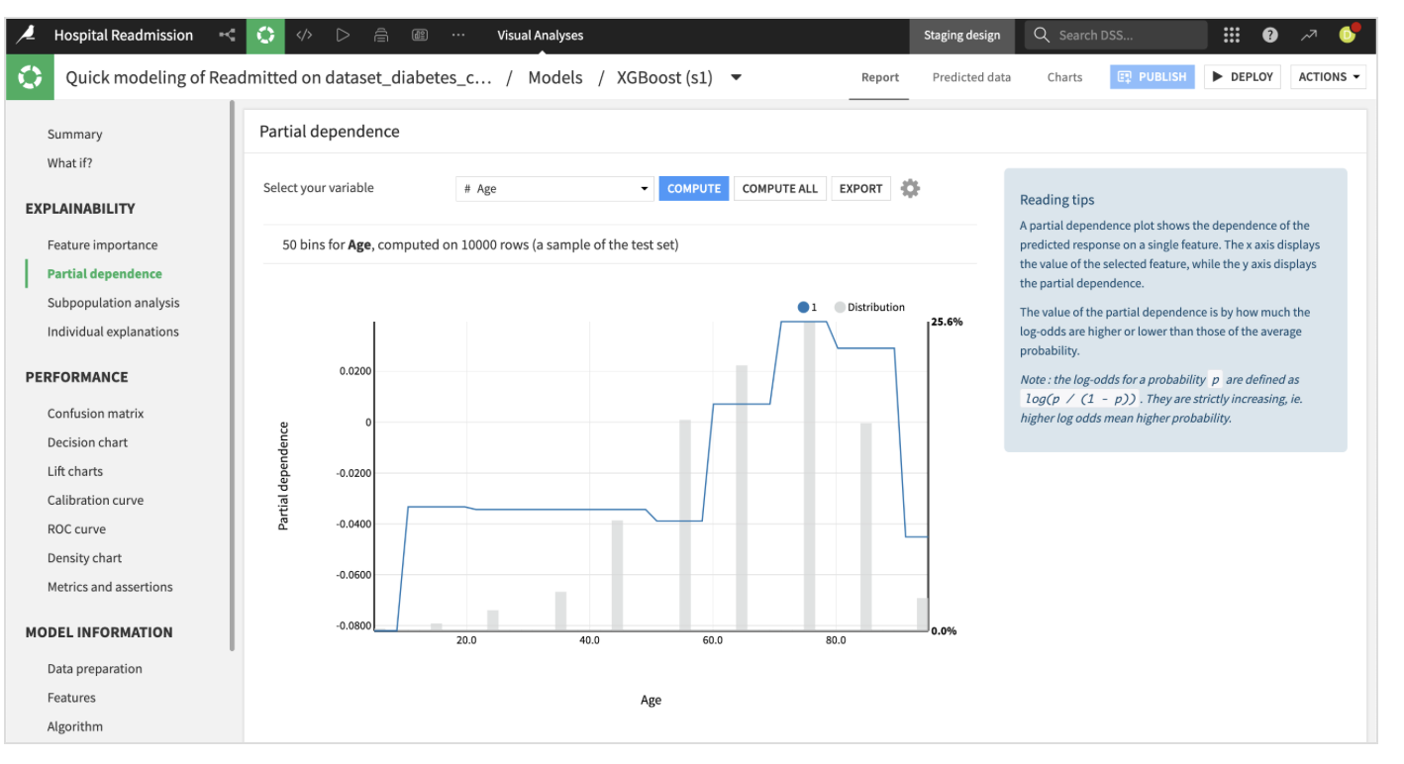Open partial dependence settings gear icon
Screen dimensions: 1404x764
[911, 188]
